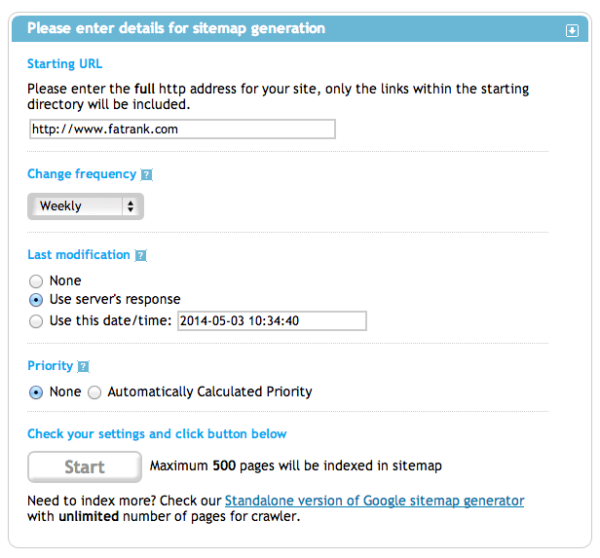Click the date/time text field
The height and width of the screenshot is (558, 600).
click(x=272, y=321)
